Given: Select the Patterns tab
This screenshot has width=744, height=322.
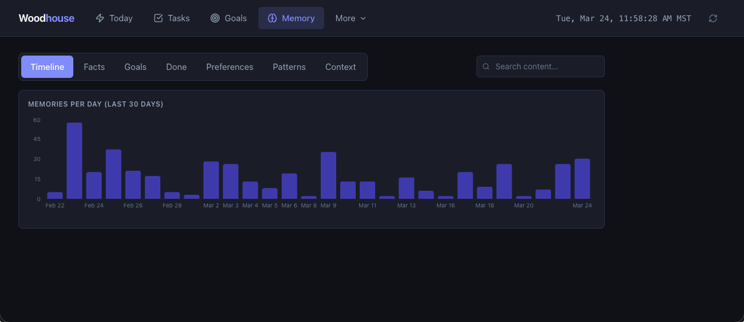Looking at the screenshot, I should point(289,66).
